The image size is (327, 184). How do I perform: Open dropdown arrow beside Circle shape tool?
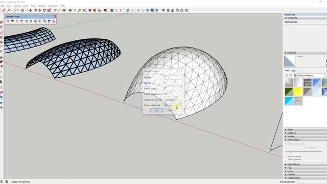[x=26, y=10]
